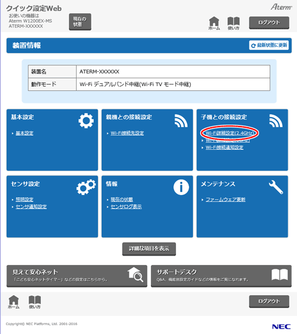Click the info icon in the 情報 panel
This screenshot has height=334, width=297.
[181, 187]
